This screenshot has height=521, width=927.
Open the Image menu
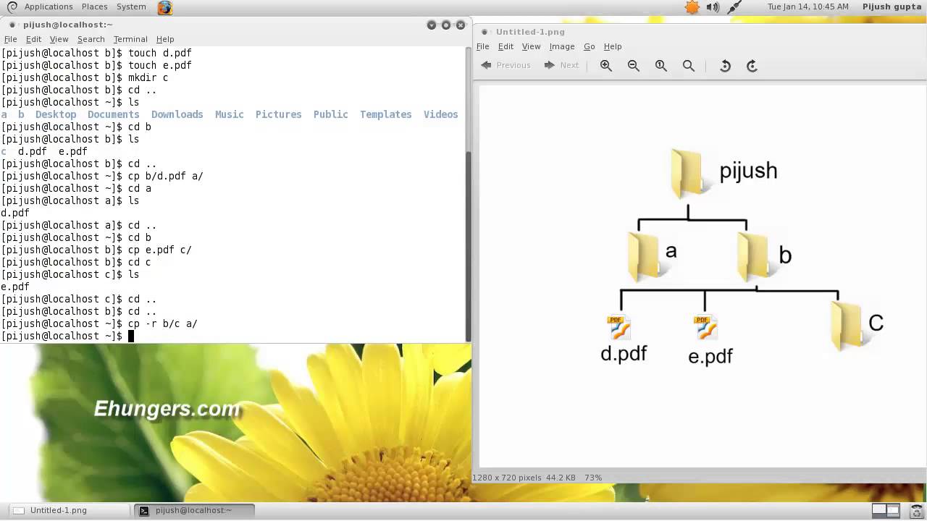[562, 46]
